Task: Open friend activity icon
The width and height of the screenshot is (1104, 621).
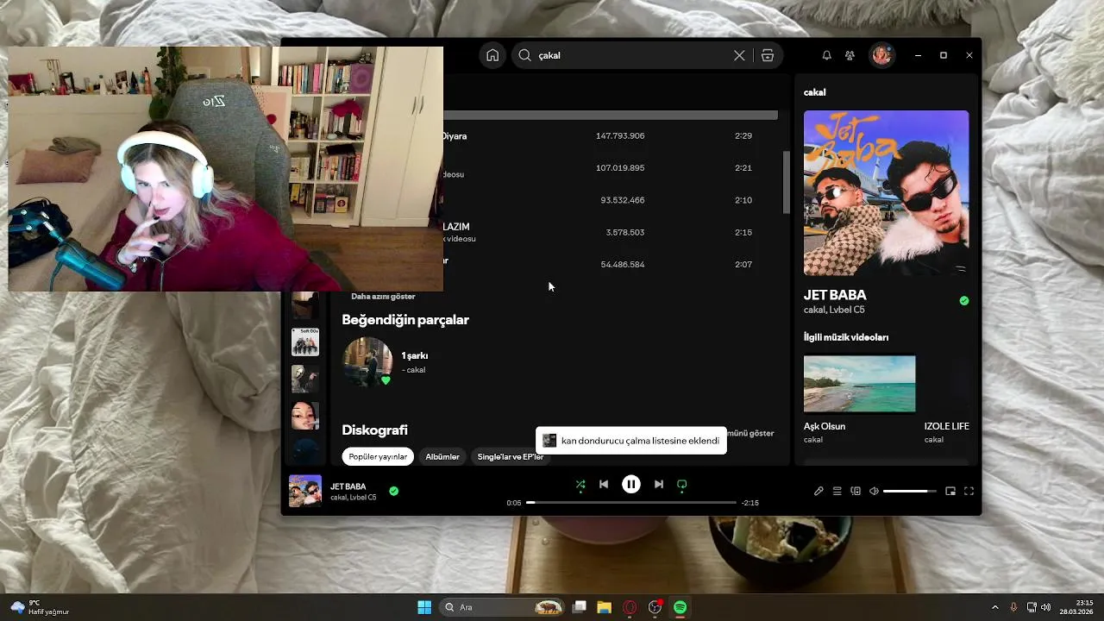Action: (850, 55)
